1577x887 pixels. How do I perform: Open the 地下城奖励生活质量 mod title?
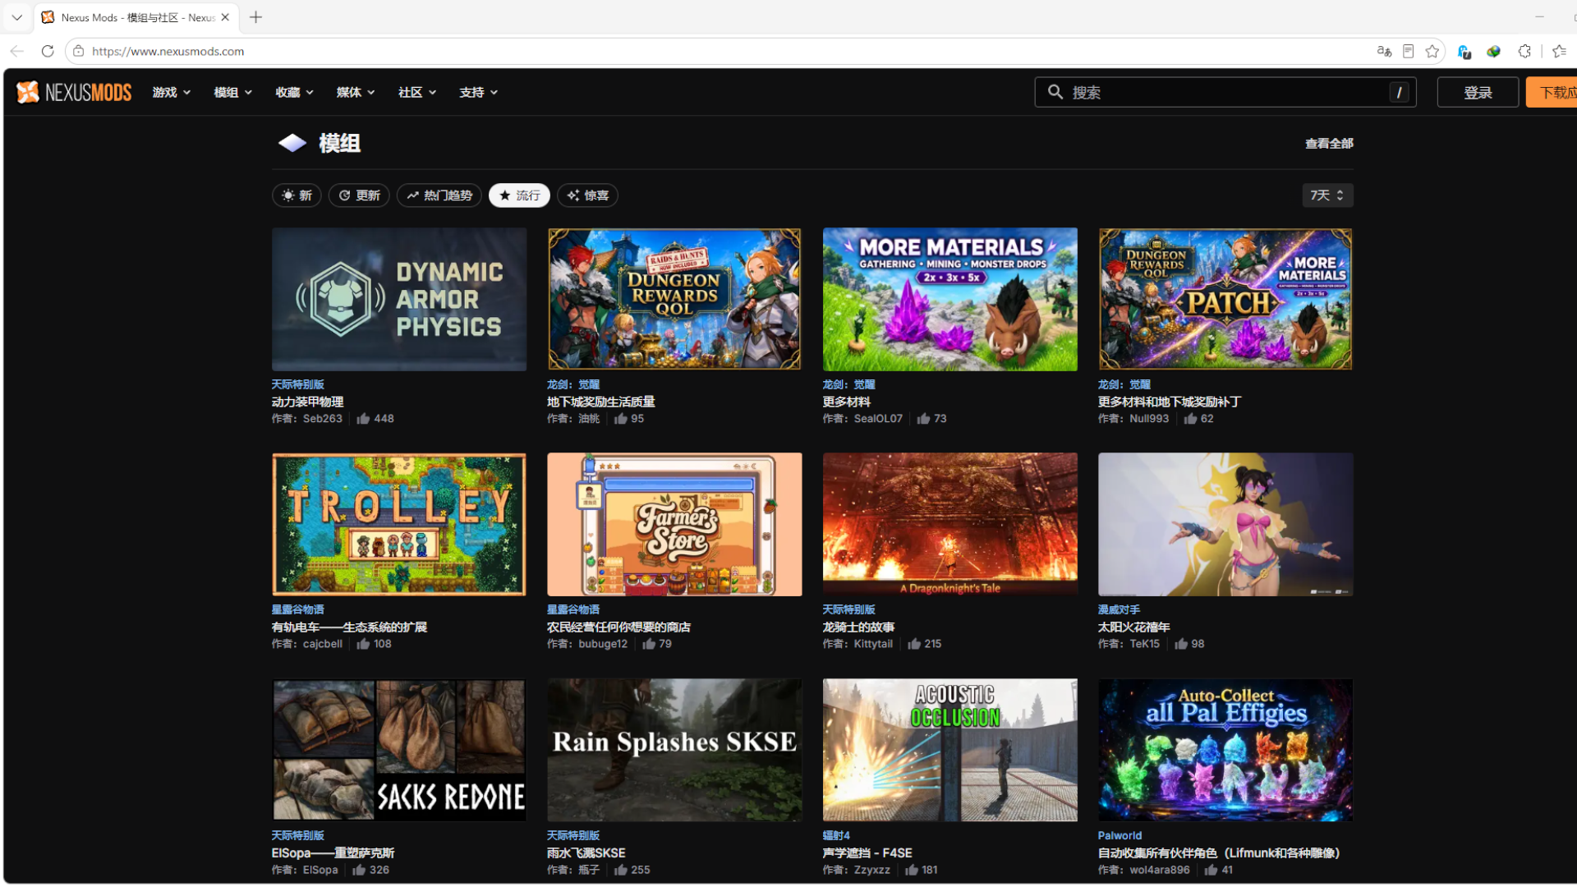[x=601, y=402]
